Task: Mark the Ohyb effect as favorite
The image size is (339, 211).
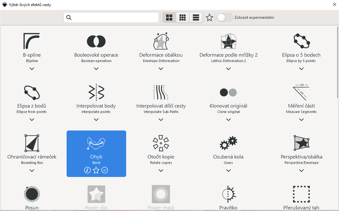Action: click(96, 170)
